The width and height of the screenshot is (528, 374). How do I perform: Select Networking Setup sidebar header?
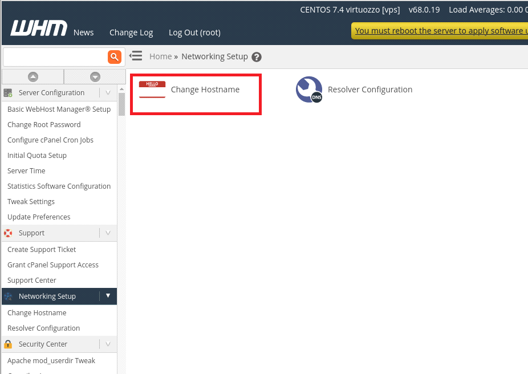point(47,296)
